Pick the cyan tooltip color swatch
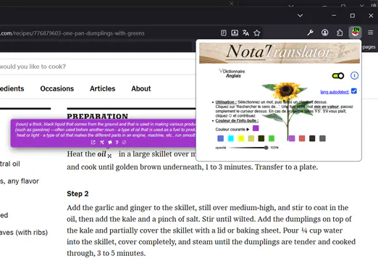 (231, 138)
